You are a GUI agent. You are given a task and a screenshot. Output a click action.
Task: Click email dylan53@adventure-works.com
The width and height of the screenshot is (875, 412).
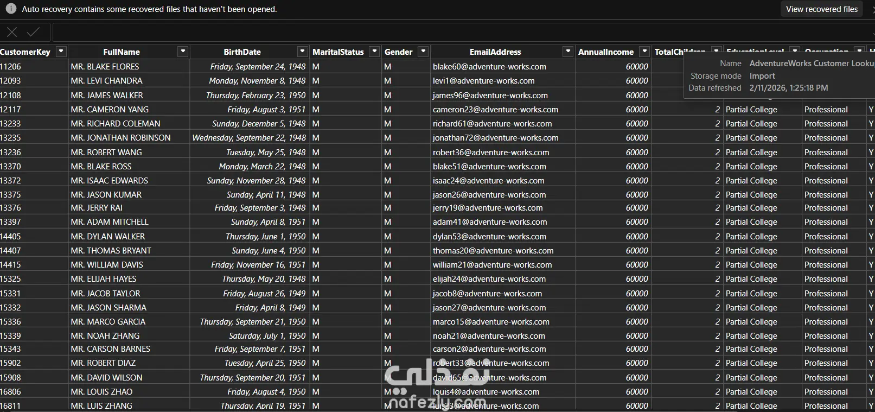click(x=489, y=236)
